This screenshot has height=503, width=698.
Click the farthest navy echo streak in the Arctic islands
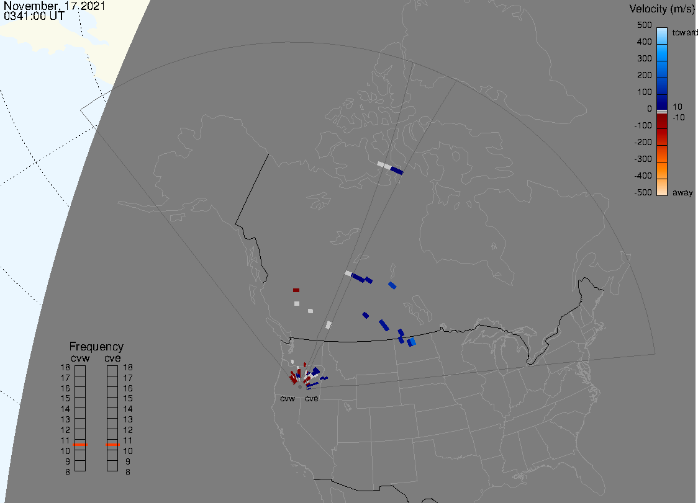(x=397, y=170)
